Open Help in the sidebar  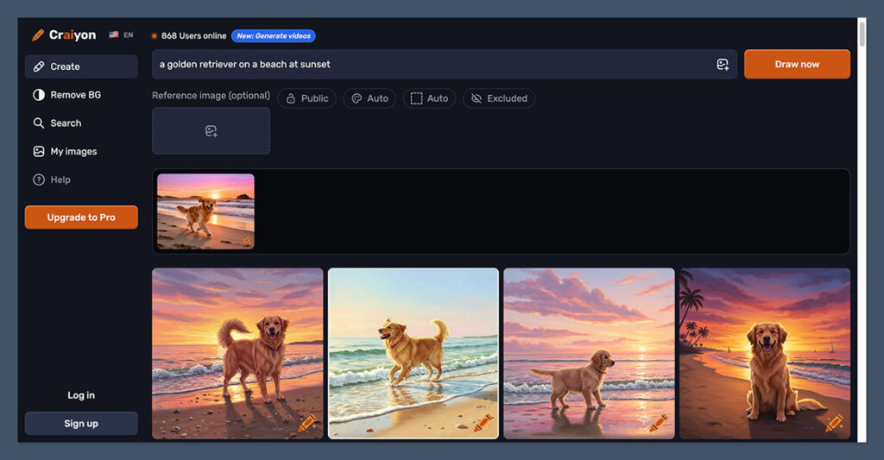(x=81, y=180)
